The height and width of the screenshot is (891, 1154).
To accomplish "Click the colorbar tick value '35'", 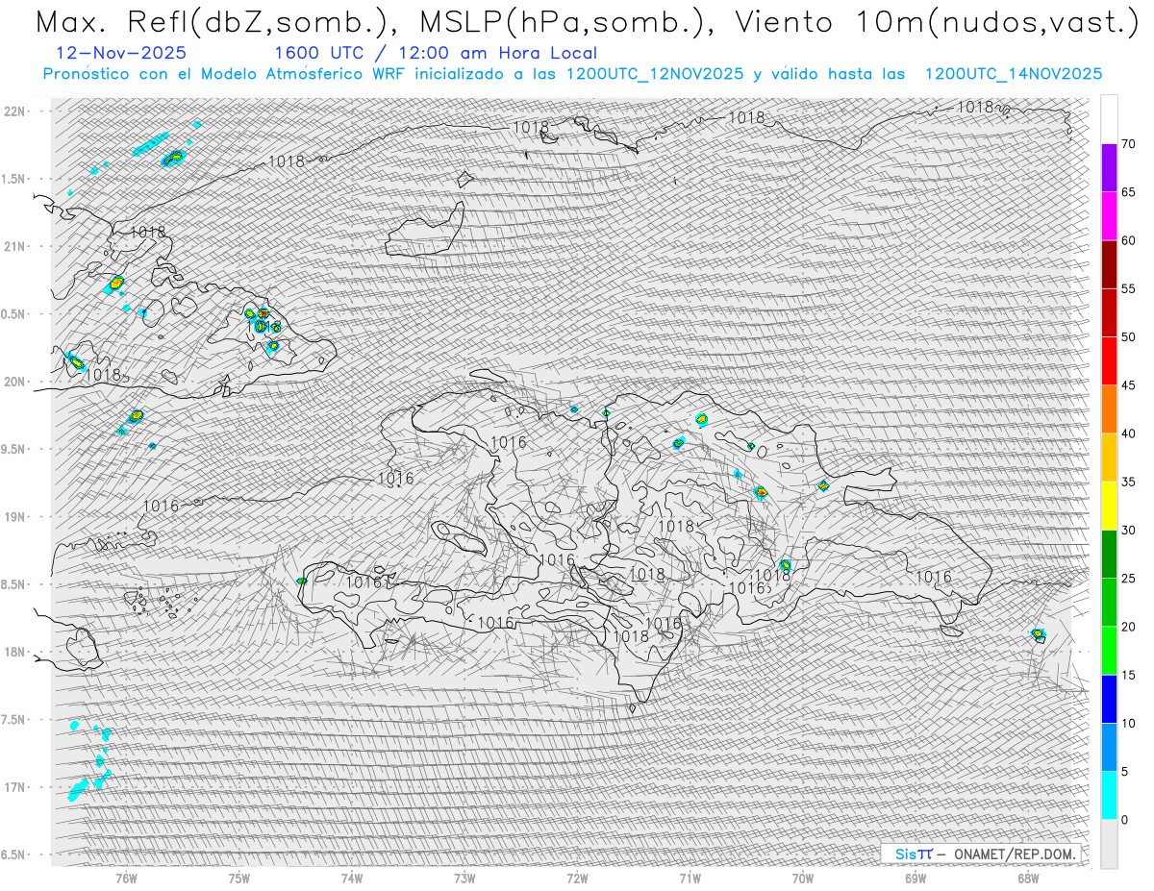I will point(1128,482).
